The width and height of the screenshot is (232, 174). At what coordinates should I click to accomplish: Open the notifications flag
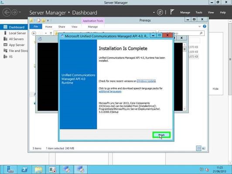pos(172,12)
